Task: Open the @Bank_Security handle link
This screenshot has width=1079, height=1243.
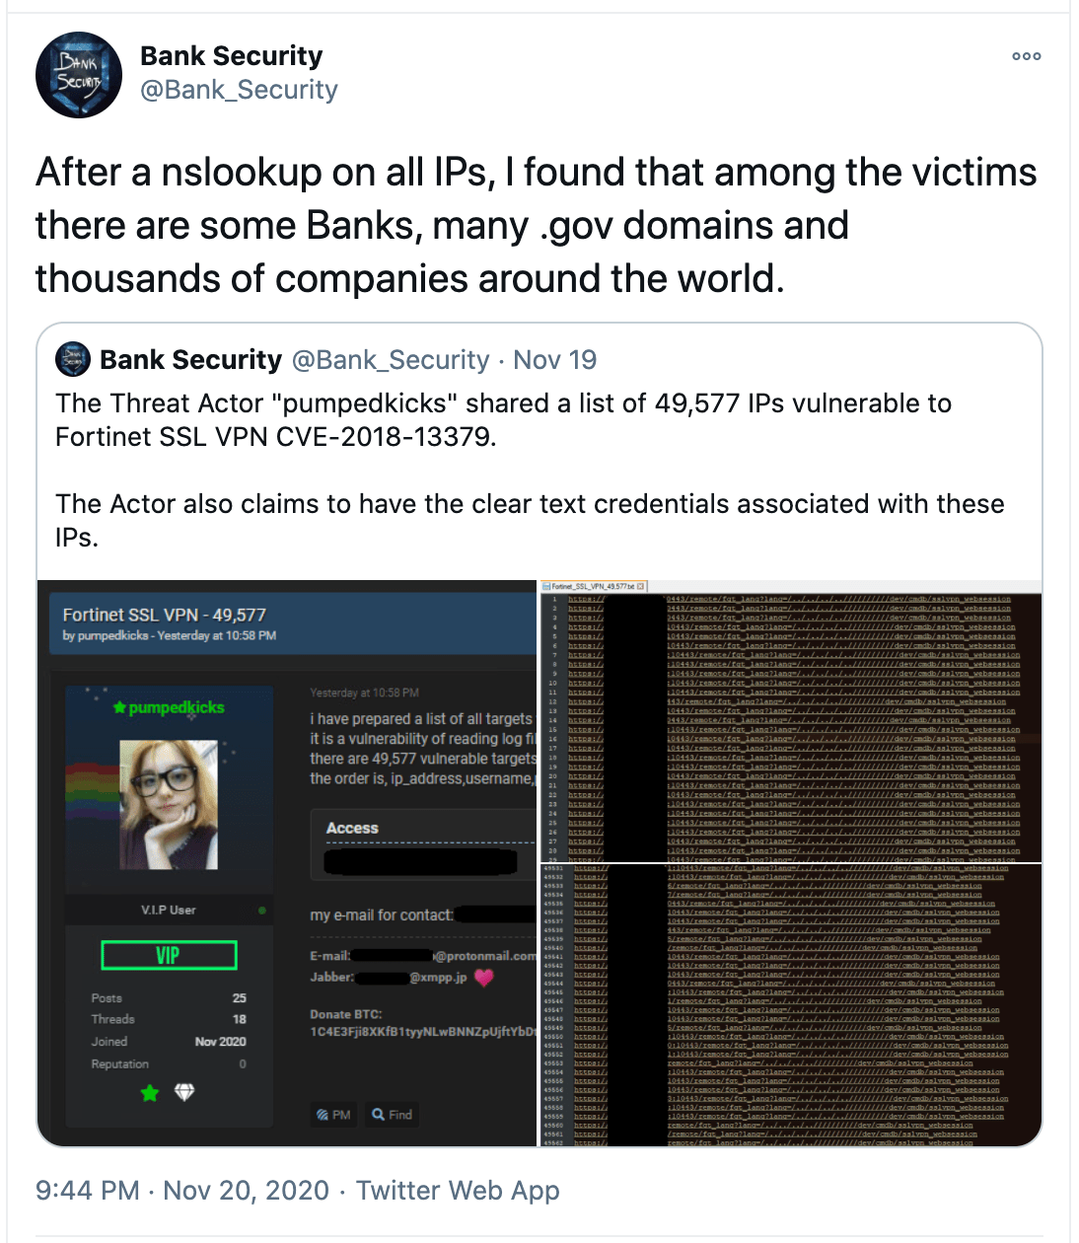Action: (239, 90)
